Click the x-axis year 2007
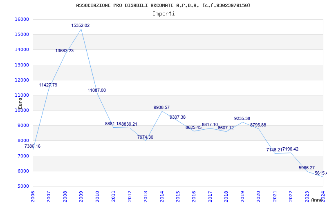Image resolution: width=327 pixels, height=204 pixels. point(49,196)
